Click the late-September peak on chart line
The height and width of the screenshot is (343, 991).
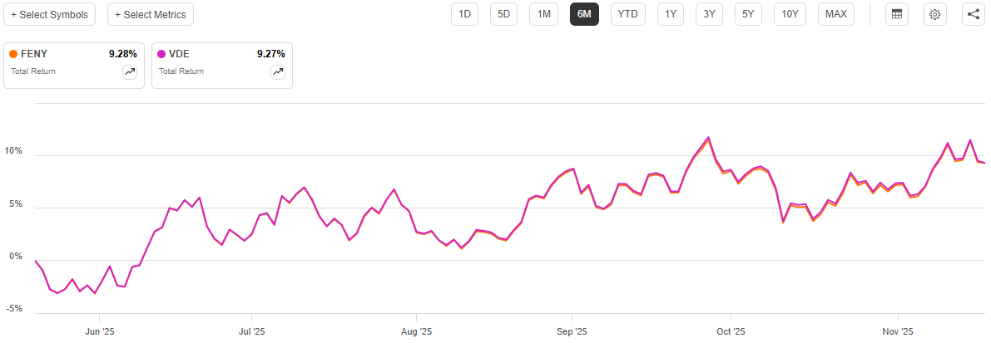pyautogui.click(x=708, y=138)
